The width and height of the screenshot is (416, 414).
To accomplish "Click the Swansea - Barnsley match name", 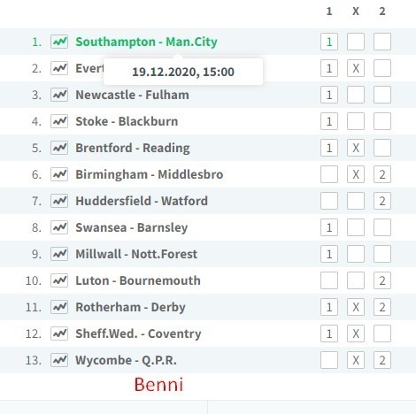I will pyautogui.click(x=132, y=227).
